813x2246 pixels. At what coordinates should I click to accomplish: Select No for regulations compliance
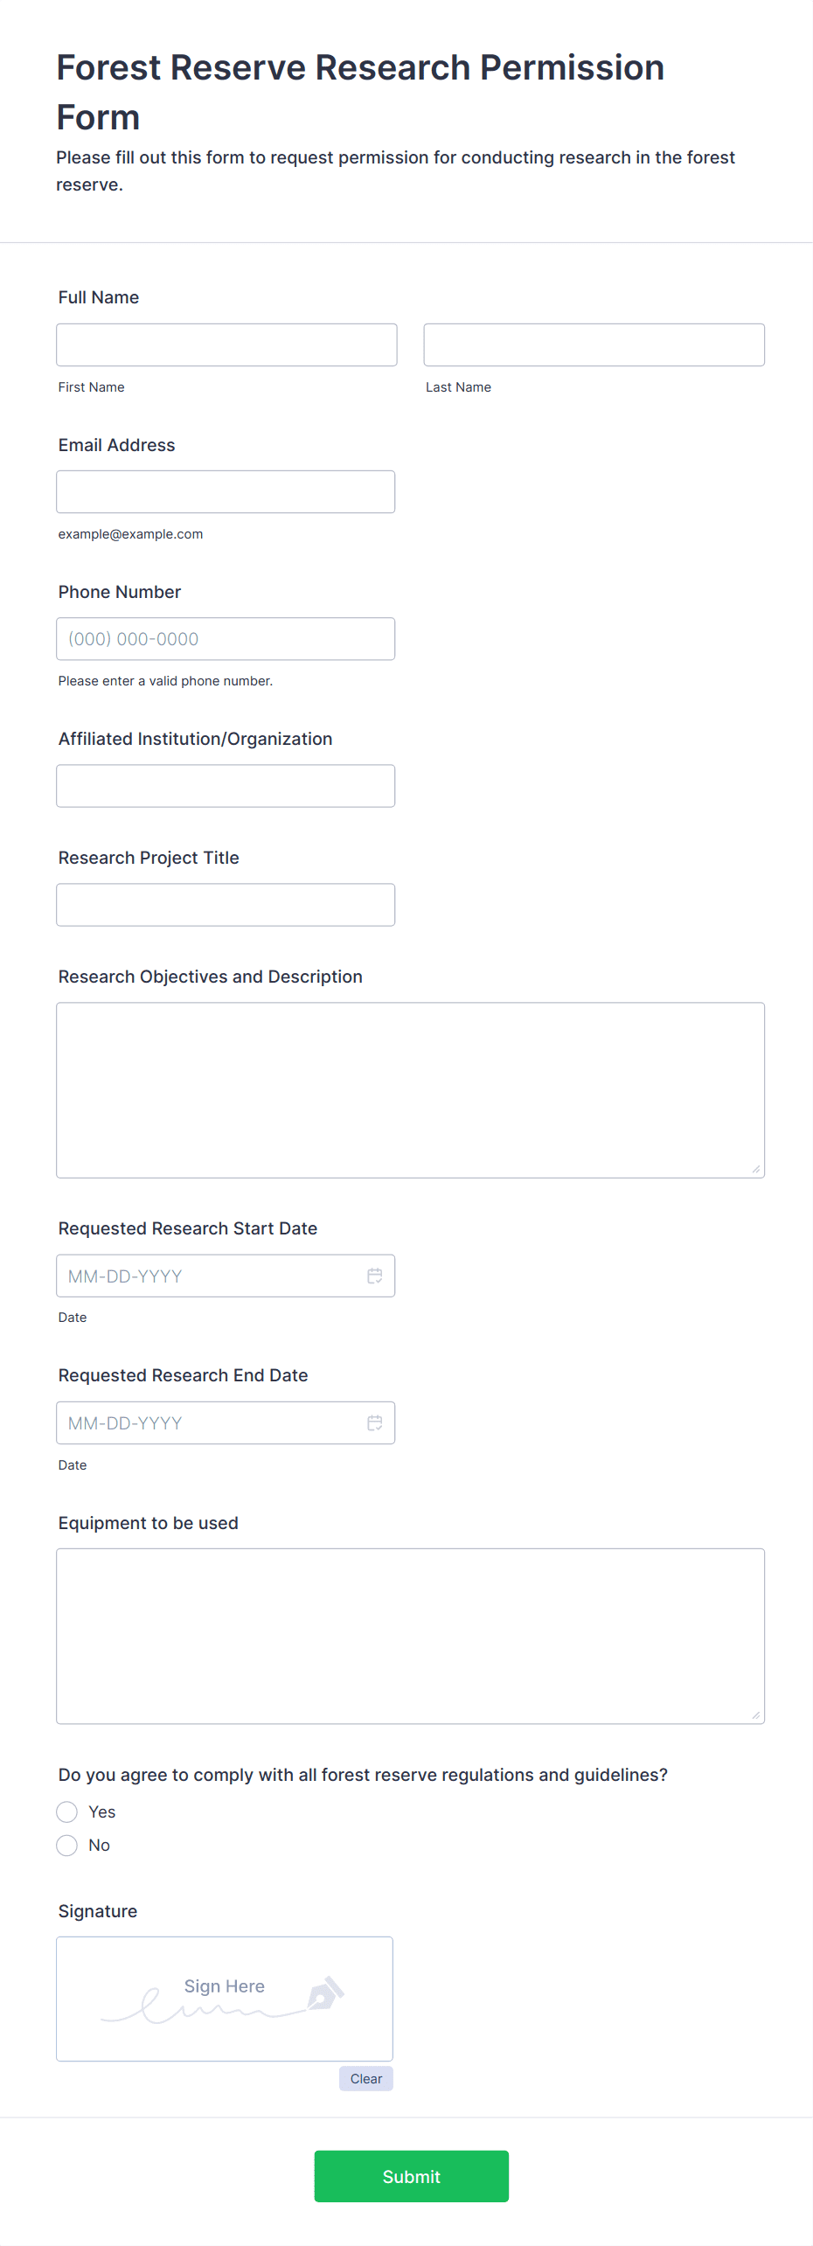coord(67,1845)
